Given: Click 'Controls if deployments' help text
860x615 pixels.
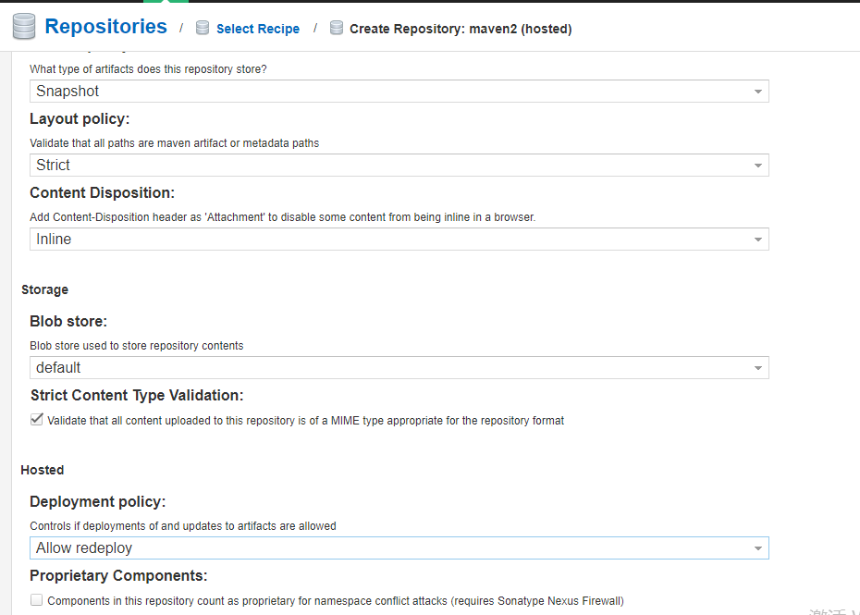Looking at the screenshot, I should pyautogui.click(x=183, y=526).
